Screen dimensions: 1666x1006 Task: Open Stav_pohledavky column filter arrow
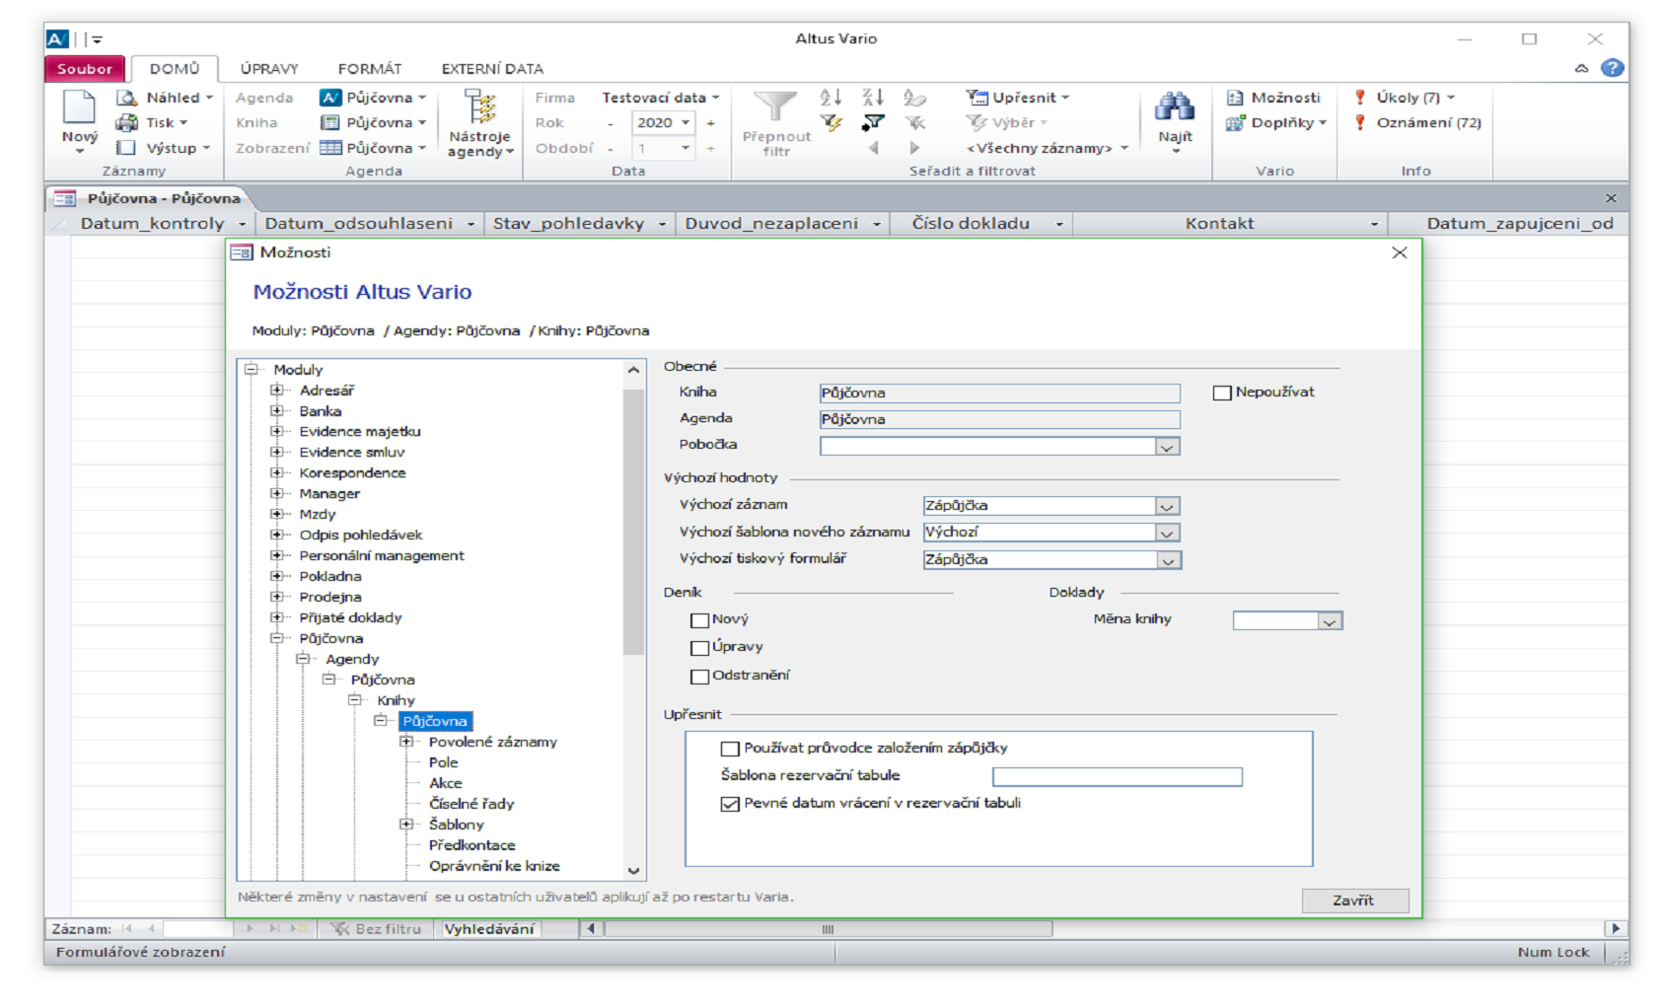click(x=663, y=224)
